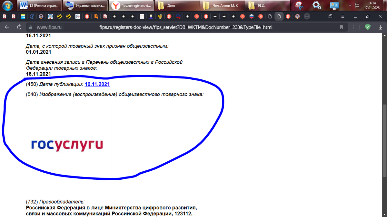The image size is (387, 217).
Task: Click the Госуслуги trademark image
Action: coord(67,145)
